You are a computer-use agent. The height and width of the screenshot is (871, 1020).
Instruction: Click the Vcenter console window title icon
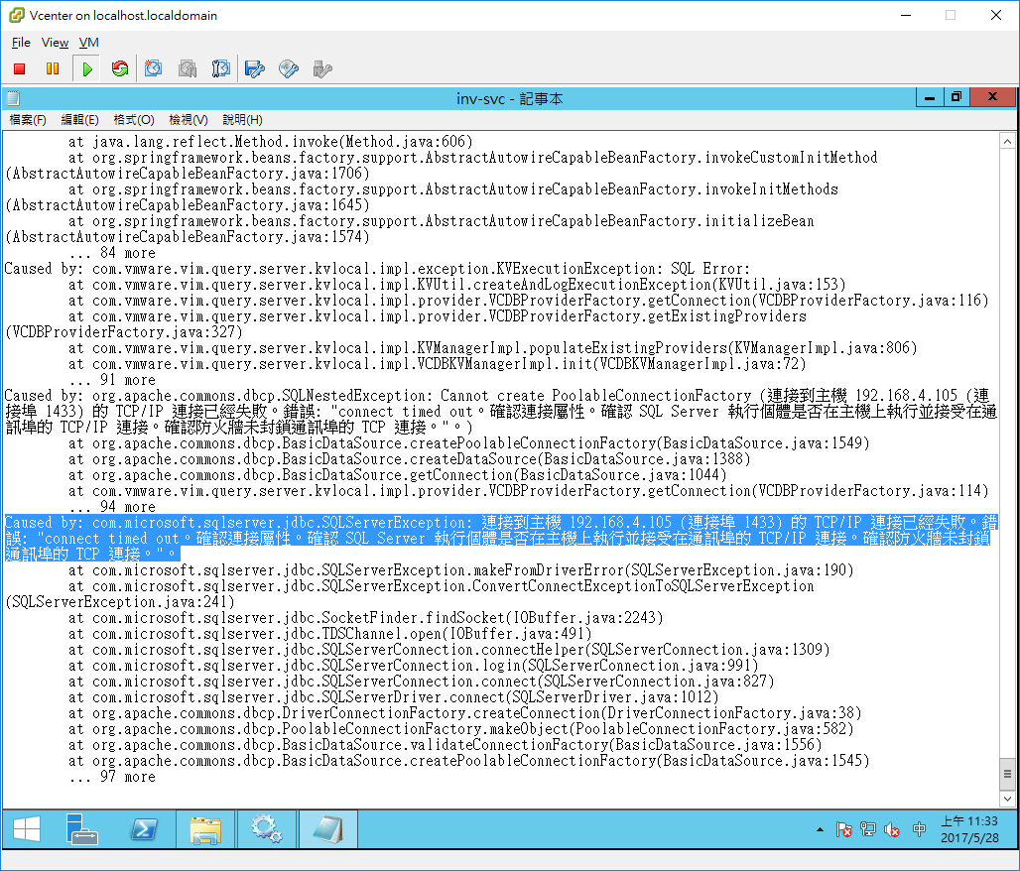[x=16, y=15]
